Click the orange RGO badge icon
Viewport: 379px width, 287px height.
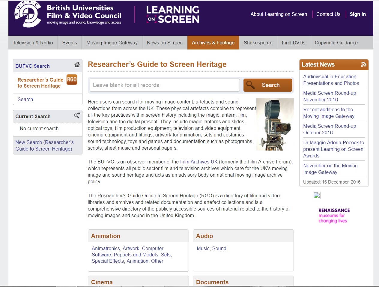pyautogui.click(x=72, y=79)
